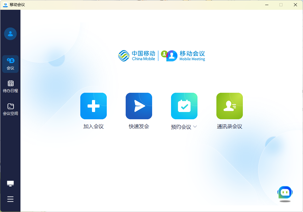
Task: Click the 加入会议 text label
Action: tap(94, 127)
